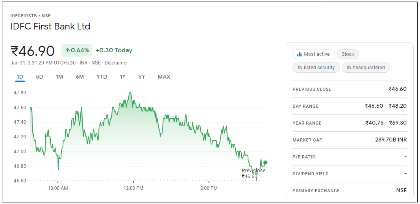
Task: View the 5Y chart range
Action: click(x=141, y=77)
